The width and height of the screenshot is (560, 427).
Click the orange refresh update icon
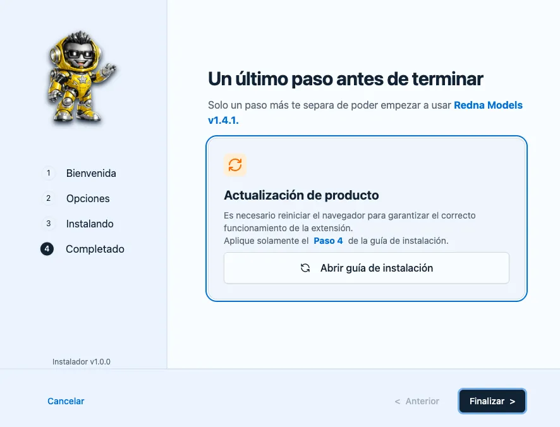(x=235, y=165)
